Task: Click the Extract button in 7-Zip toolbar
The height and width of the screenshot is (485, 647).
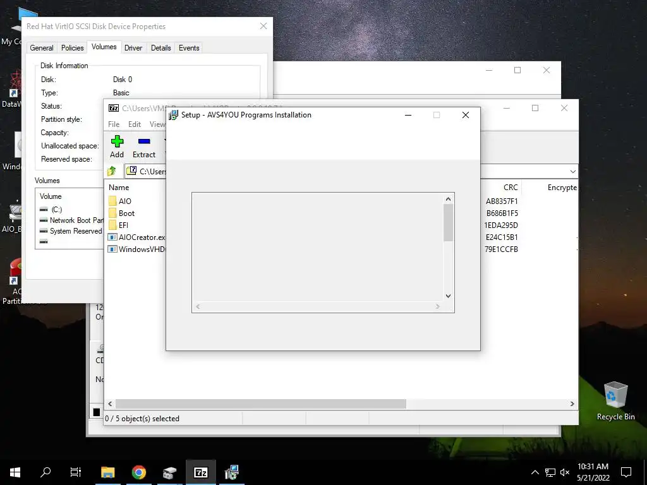Action: (x=144, y=147)
